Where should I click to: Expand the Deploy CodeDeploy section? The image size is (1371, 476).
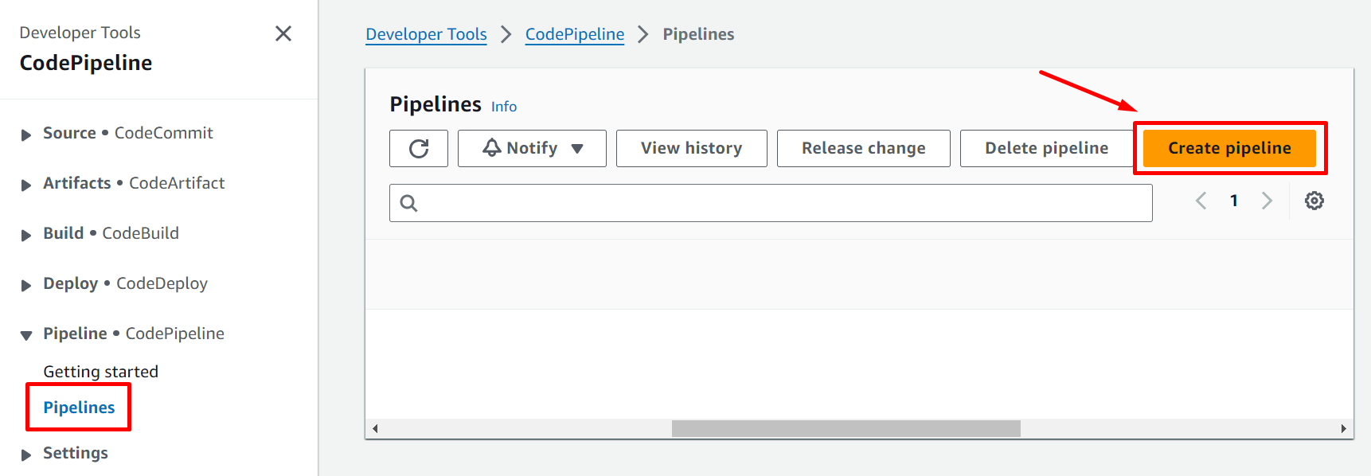tap(26, 285)
